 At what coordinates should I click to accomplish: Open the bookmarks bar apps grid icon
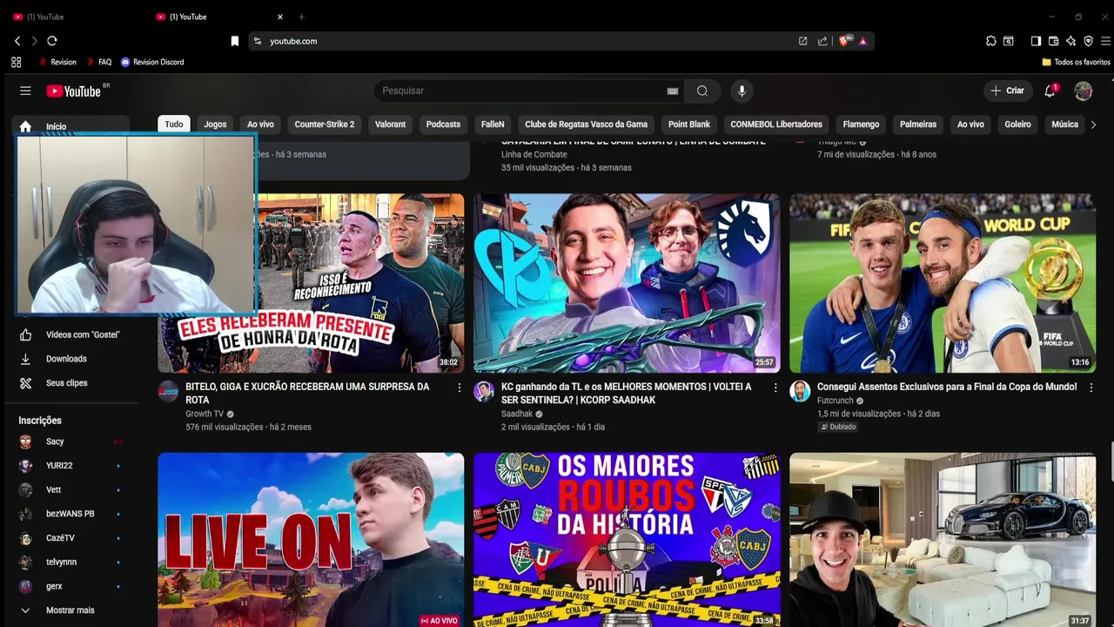[x=16, y=62]
